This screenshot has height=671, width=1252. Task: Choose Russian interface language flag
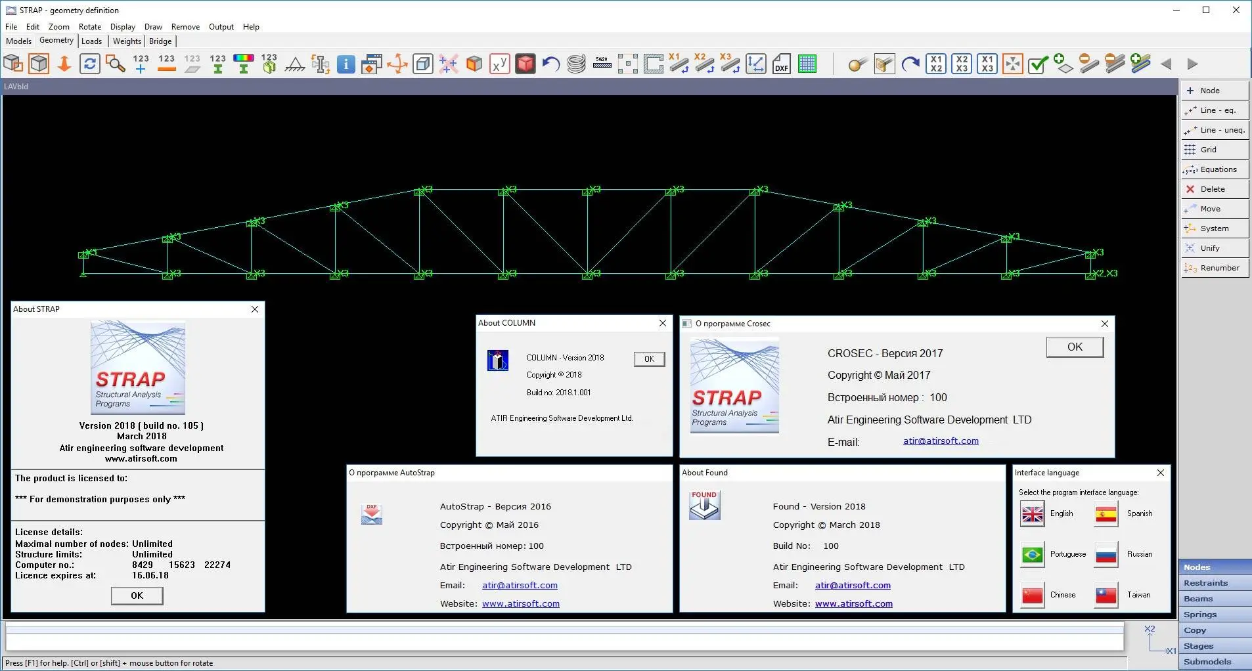click(x=1106, y=555)
